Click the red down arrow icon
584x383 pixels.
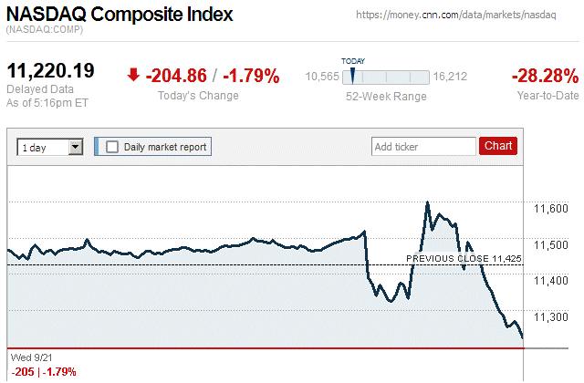[133, 76]
